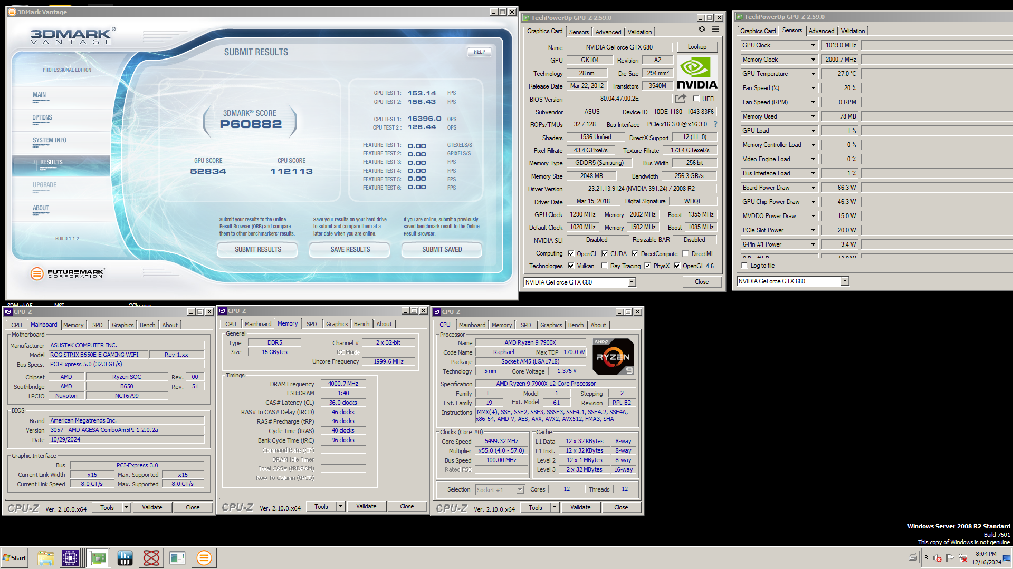This screenshot has height=569, width=1013.
Task: Show hidden tray icons chevron
Action: pyautogui.click(x=926, y=557)
